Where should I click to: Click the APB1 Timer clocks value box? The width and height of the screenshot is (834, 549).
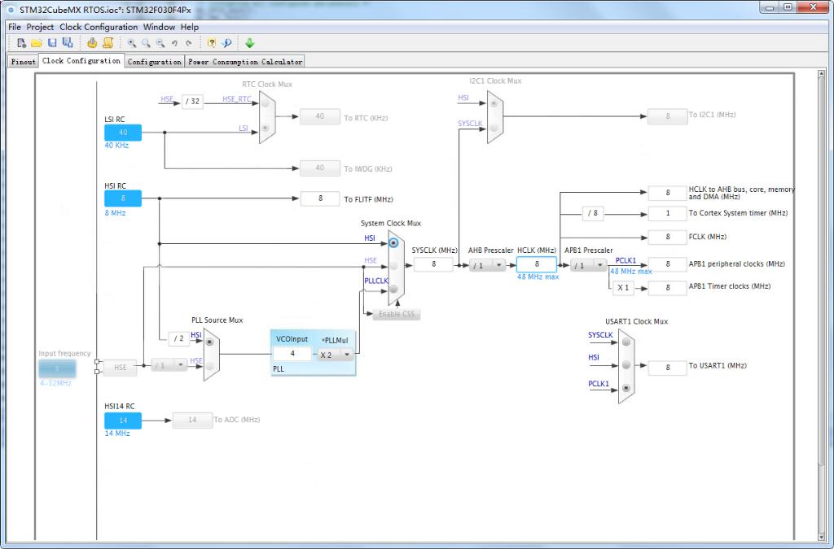point(668,288)
